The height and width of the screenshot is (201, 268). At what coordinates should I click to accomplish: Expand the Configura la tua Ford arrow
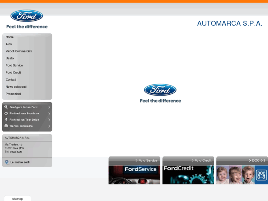click(49, 107)
